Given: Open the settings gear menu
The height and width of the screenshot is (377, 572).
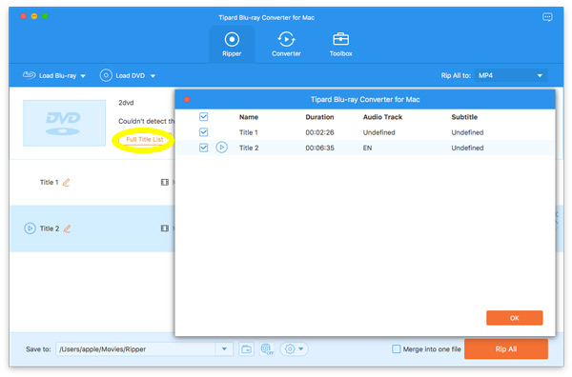Looking at the screenshot, I should (294, 349).
